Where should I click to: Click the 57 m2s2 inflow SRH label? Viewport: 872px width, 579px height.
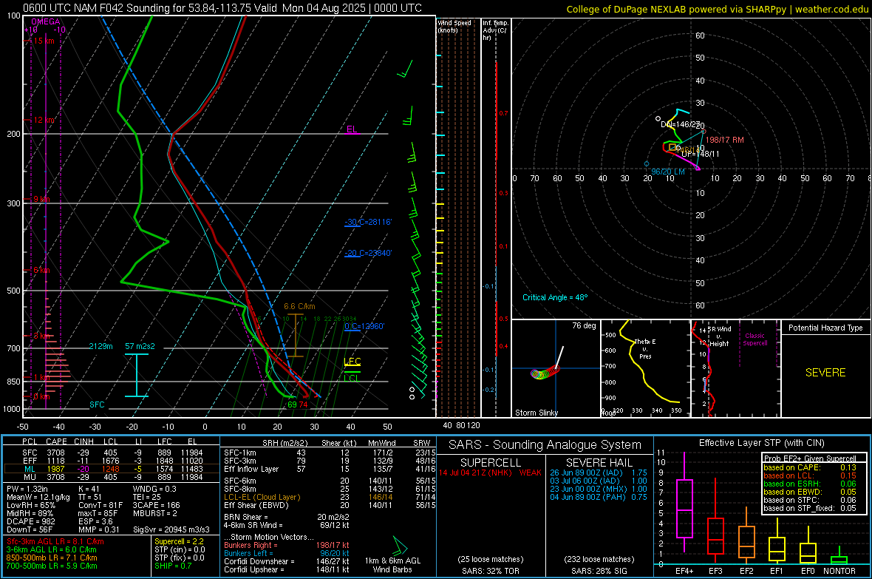(x=140, y=346)
